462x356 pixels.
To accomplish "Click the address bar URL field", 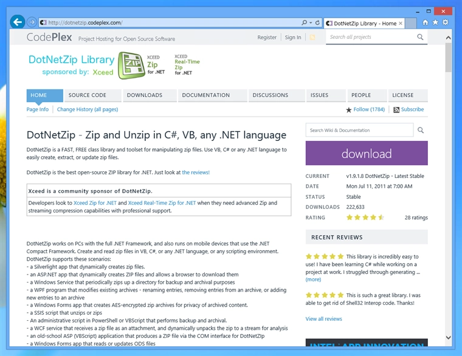I will tap(170, 22).
